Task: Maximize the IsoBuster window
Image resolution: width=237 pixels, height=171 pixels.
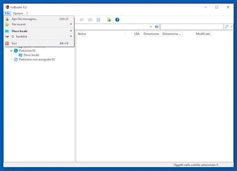Action: (217, 7)
